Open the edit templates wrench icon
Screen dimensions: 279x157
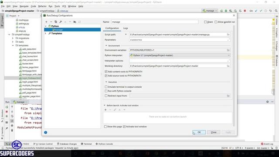pos(61,22)
